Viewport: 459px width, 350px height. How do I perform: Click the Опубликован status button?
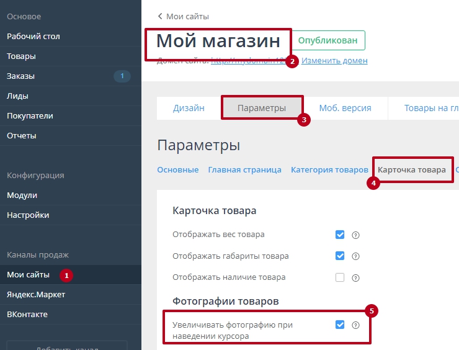pos(328,40)
